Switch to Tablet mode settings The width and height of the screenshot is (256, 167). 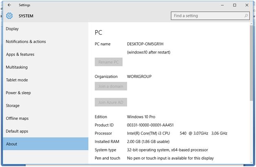[17, 80]
